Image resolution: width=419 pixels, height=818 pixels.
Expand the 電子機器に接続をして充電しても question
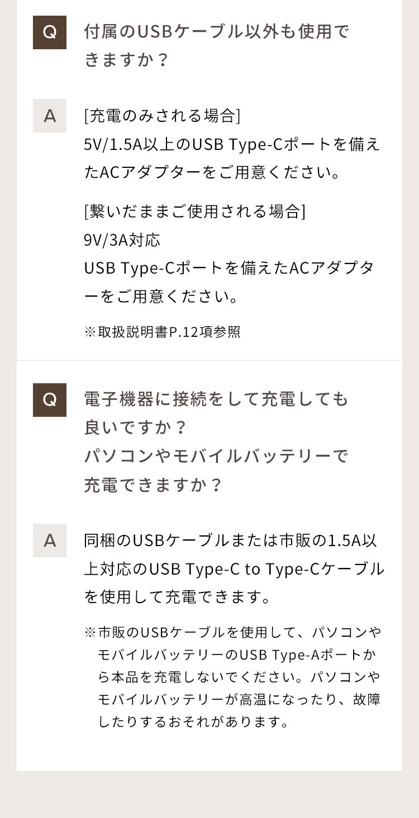tap(216, 399)
